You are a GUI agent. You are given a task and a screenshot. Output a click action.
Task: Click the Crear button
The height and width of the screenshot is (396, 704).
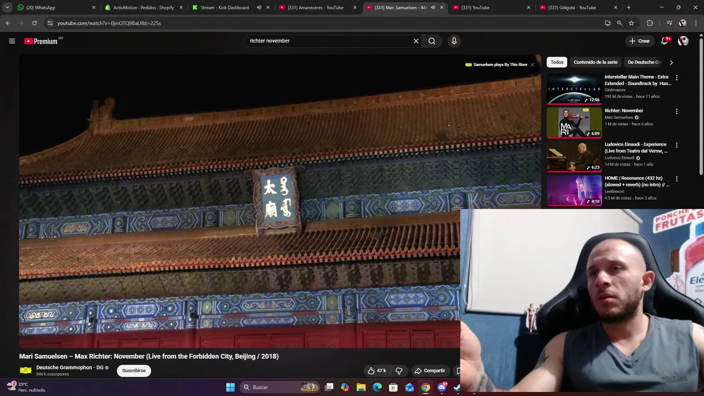pyautogui.click(x=640, y=41)
